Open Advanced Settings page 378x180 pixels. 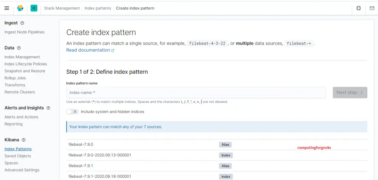click(x=22, y=170)
